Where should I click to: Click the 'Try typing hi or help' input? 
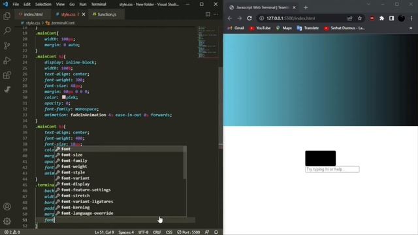point(332,169)
